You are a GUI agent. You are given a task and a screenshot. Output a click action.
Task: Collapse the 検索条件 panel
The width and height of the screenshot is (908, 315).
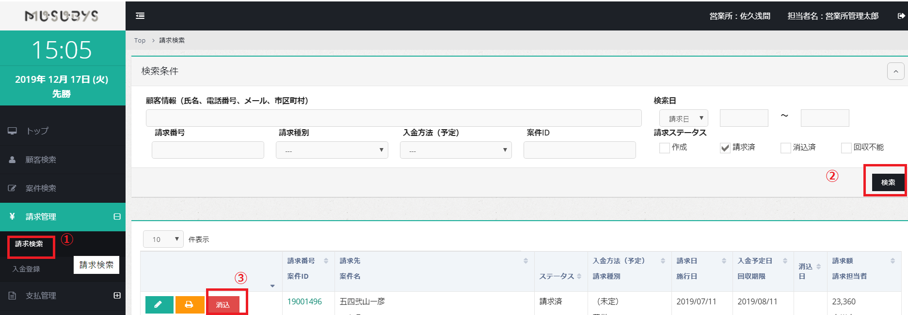895,71
